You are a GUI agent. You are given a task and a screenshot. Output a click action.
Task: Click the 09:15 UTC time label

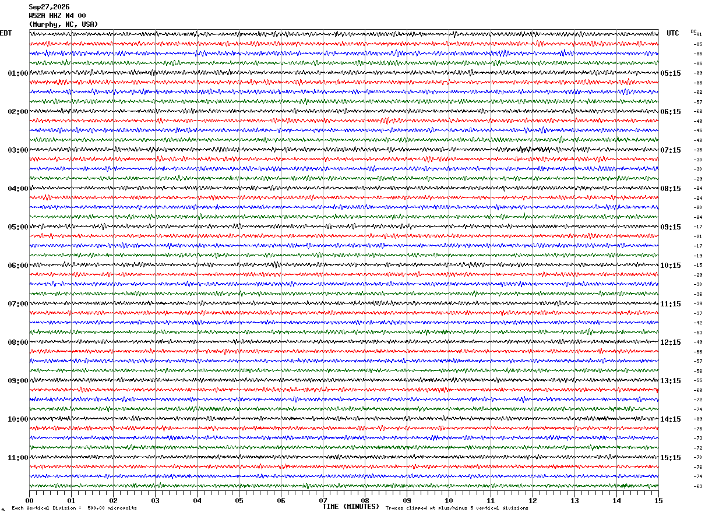pos(671,227)
